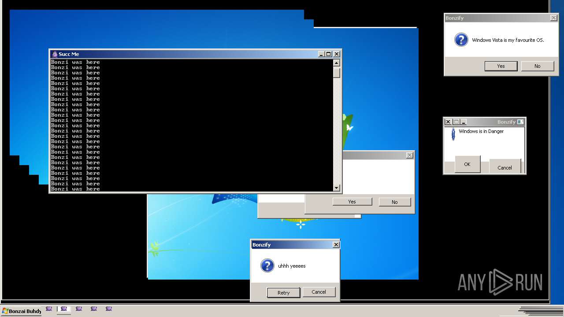Click the 'Succ Me' window title text
This screenshot has width=564, height=317.
pos(69,54)
